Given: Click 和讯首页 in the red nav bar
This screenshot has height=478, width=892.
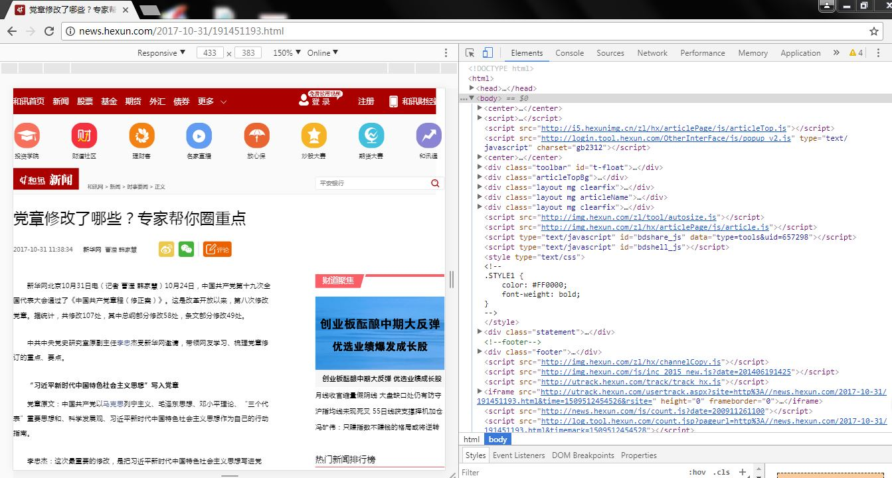Looking at the screenshot, I should coord(29,102).
